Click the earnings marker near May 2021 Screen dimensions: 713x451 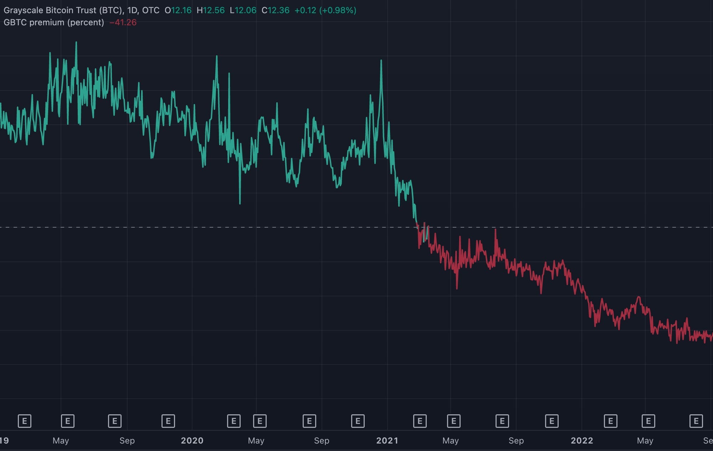[454, 421]
